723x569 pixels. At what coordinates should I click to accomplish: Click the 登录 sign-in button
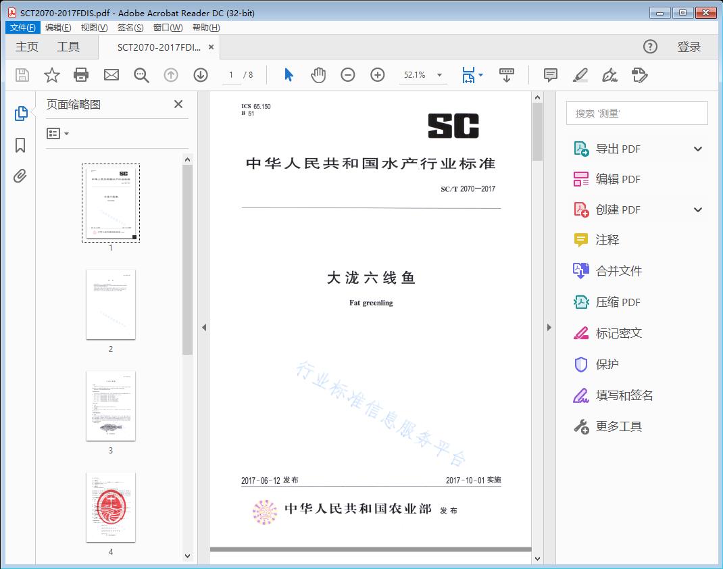pyautogui.click(x=689, y=47)
